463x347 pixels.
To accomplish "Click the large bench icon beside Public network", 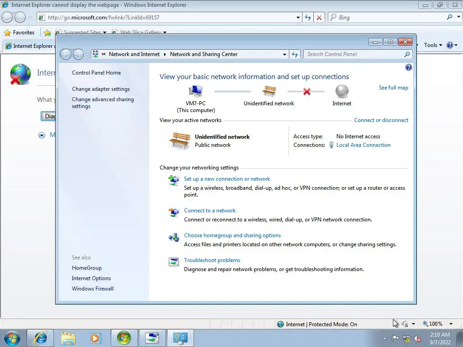I will click(180, 141).
